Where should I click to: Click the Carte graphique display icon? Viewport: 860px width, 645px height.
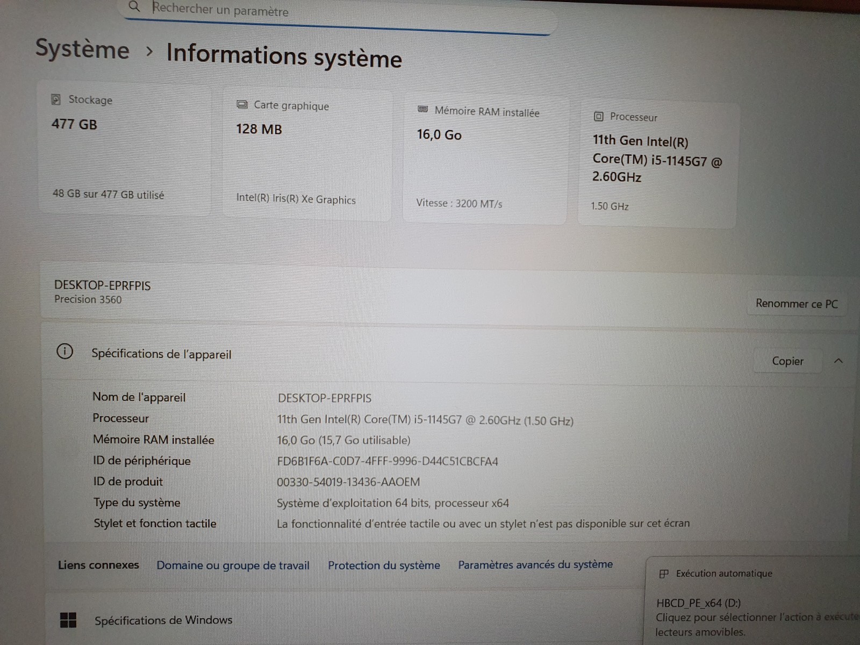tap(242, 104)
